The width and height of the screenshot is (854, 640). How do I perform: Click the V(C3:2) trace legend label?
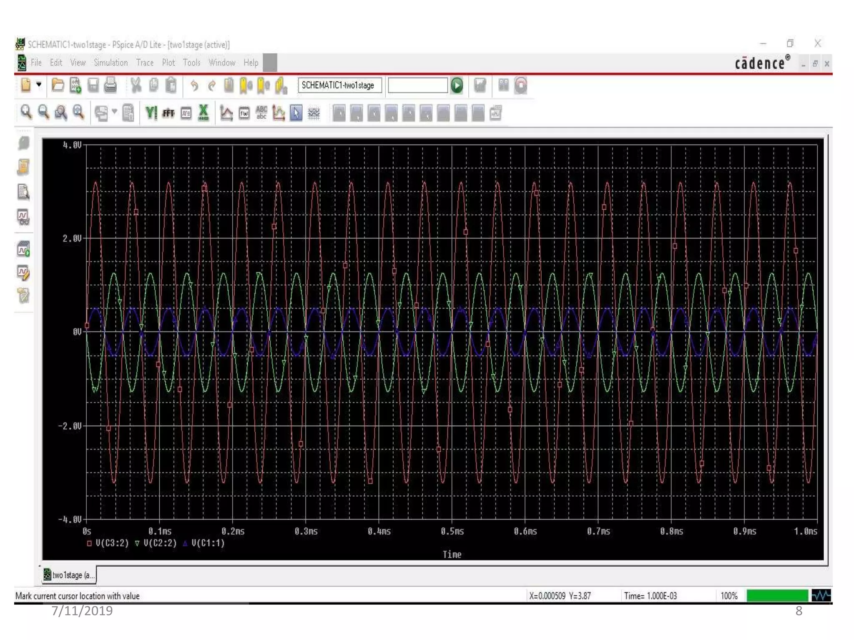point(112,543)
